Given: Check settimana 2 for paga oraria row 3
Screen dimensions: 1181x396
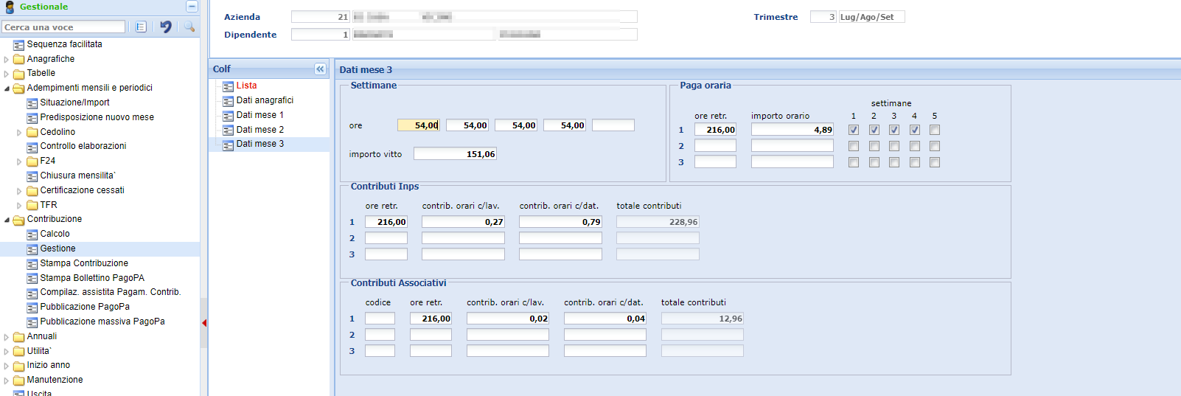Looking at the screenshot, I should pos(874,162).
